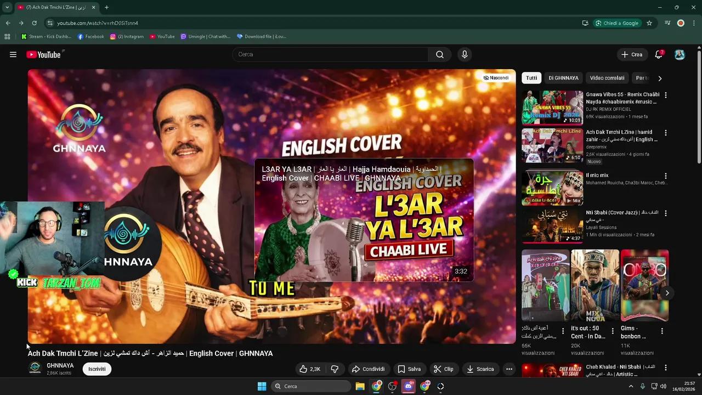The image size is (702, 395).
Task: Select the Di GHNNAYA filter chip
Action: pos(563,78)
